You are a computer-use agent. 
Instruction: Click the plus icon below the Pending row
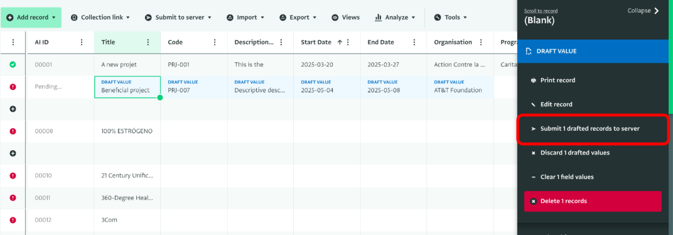click(13, 109)
